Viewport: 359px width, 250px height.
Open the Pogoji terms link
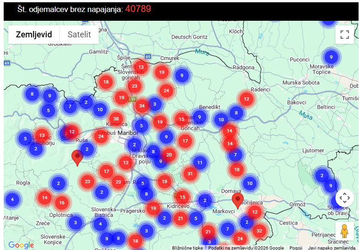[296, 248]
